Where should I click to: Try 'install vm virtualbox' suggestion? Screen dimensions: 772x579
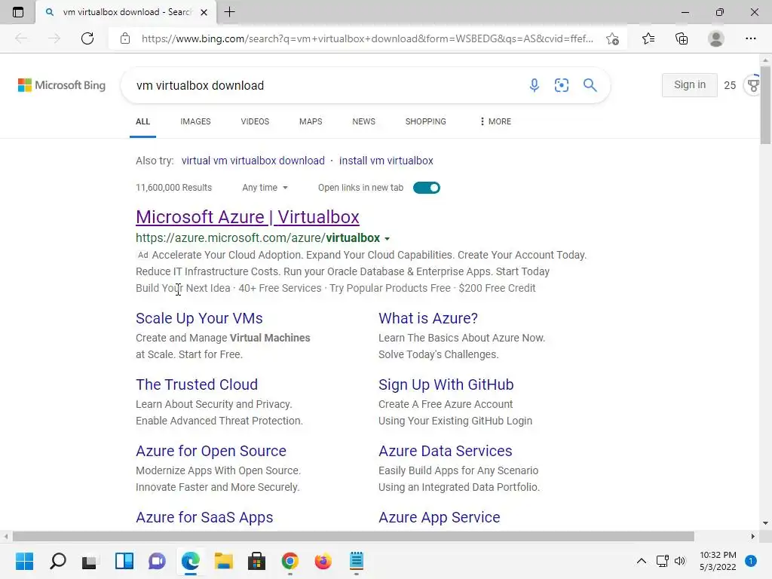click(386, 161)
